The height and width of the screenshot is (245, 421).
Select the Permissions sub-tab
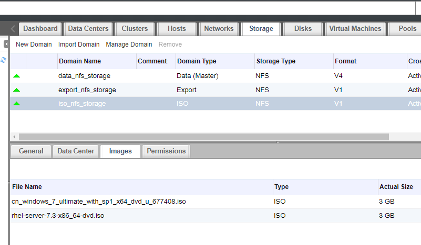tap(166, 151)
